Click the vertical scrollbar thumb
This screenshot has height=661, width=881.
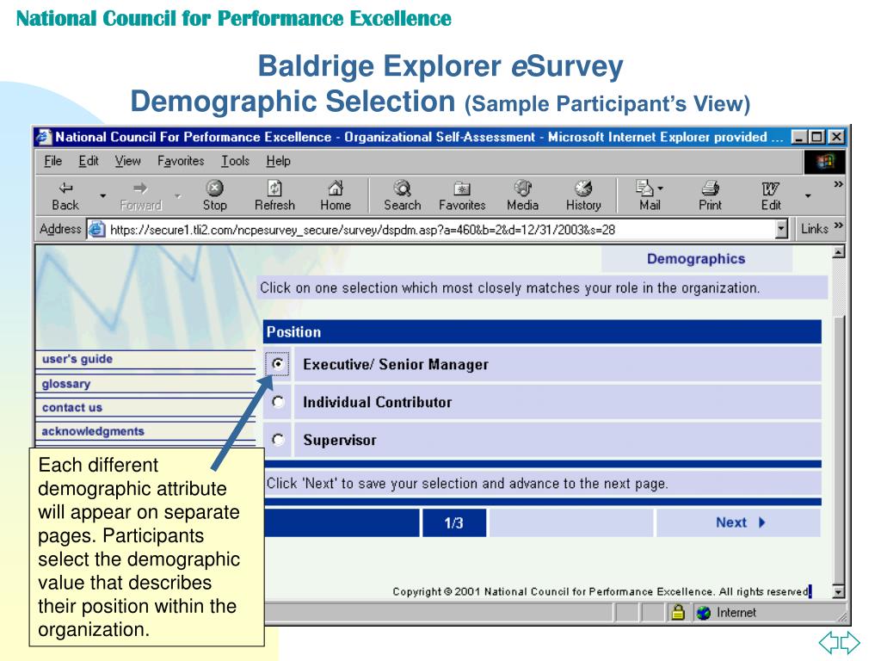[838, 450]
